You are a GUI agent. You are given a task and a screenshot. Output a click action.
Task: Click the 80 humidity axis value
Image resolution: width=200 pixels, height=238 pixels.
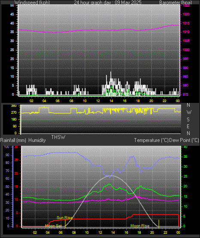[7, 163]
